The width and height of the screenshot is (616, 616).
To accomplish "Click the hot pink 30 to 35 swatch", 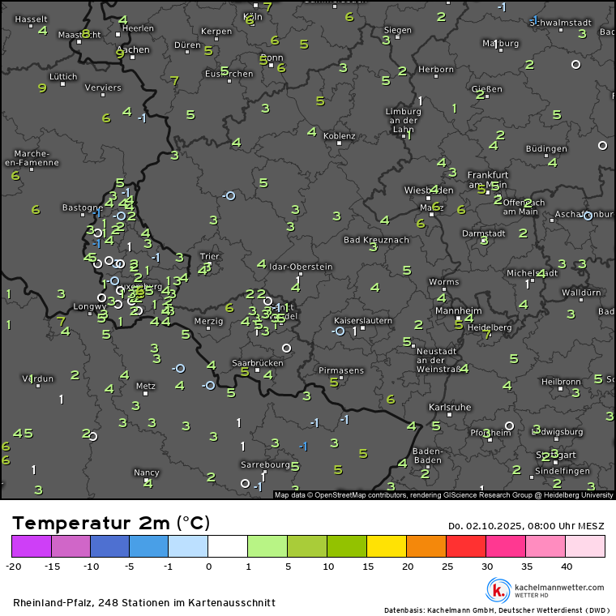I will click(x=506, y=546).
